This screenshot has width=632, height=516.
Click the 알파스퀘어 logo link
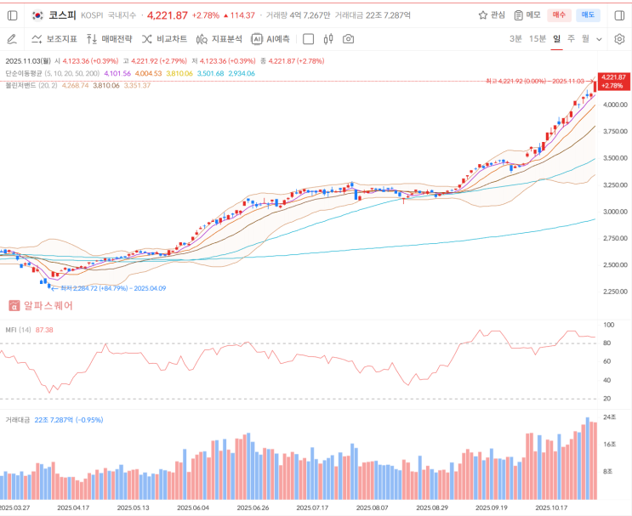coord(41,305)
